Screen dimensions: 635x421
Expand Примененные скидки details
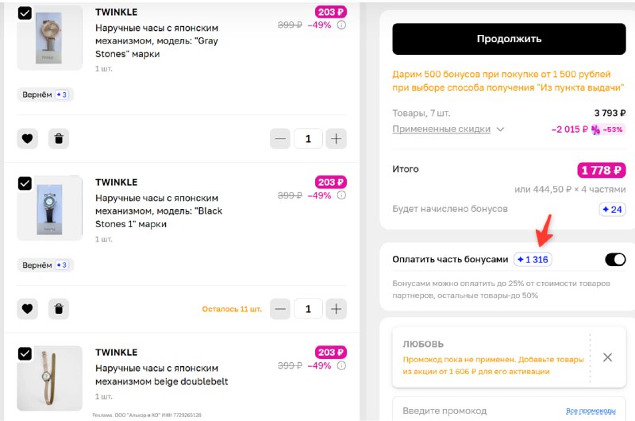pos(448,129)
